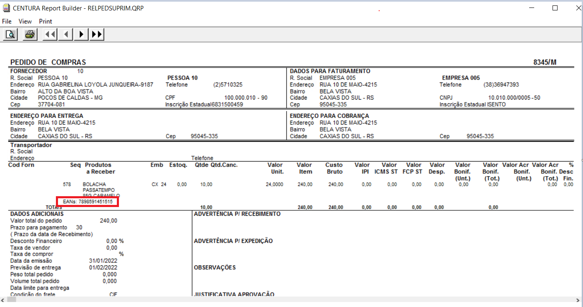
Task: Minimize the Report Builder window
Action: 532,8
